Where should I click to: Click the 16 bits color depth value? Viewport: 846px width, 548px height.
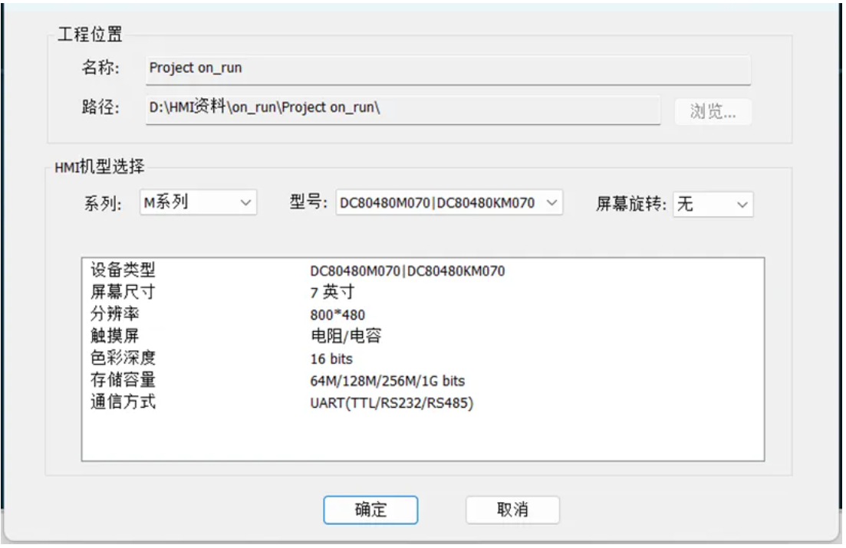(331, 359)
